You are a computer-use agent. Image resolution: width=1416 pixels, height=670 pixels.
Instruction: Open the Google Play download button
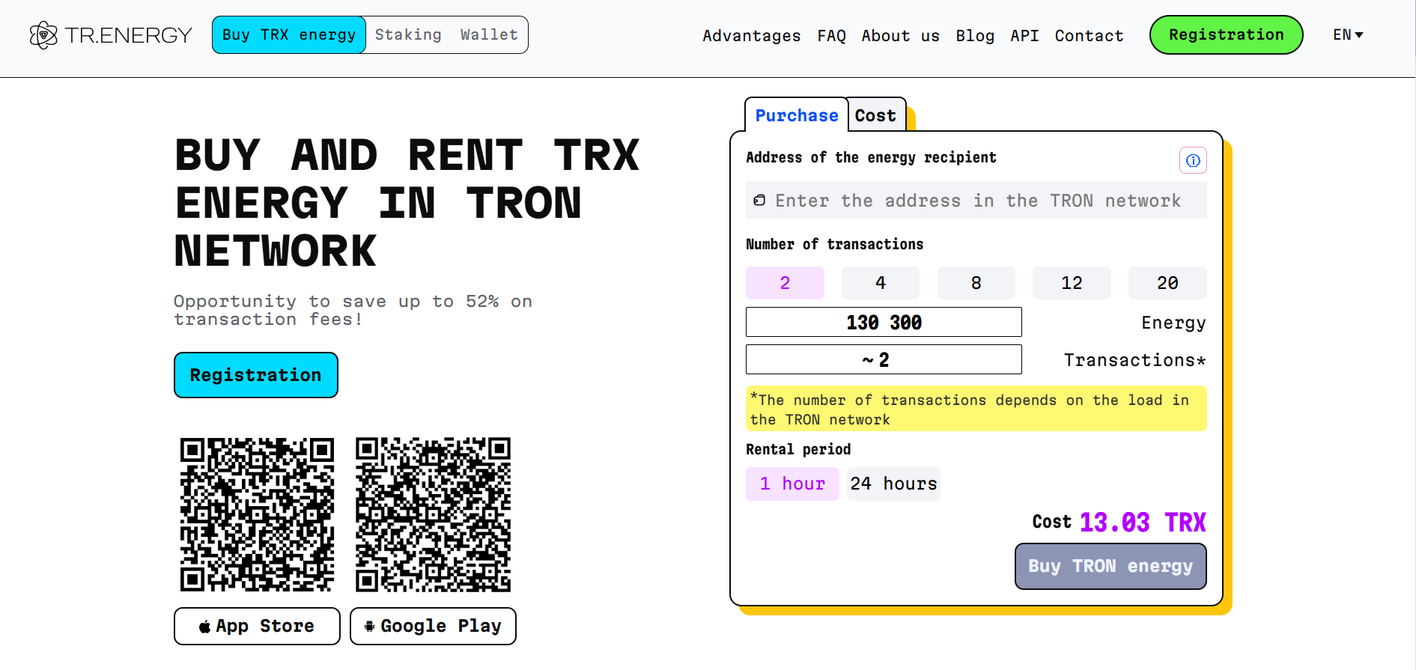(x=433, y=626)
